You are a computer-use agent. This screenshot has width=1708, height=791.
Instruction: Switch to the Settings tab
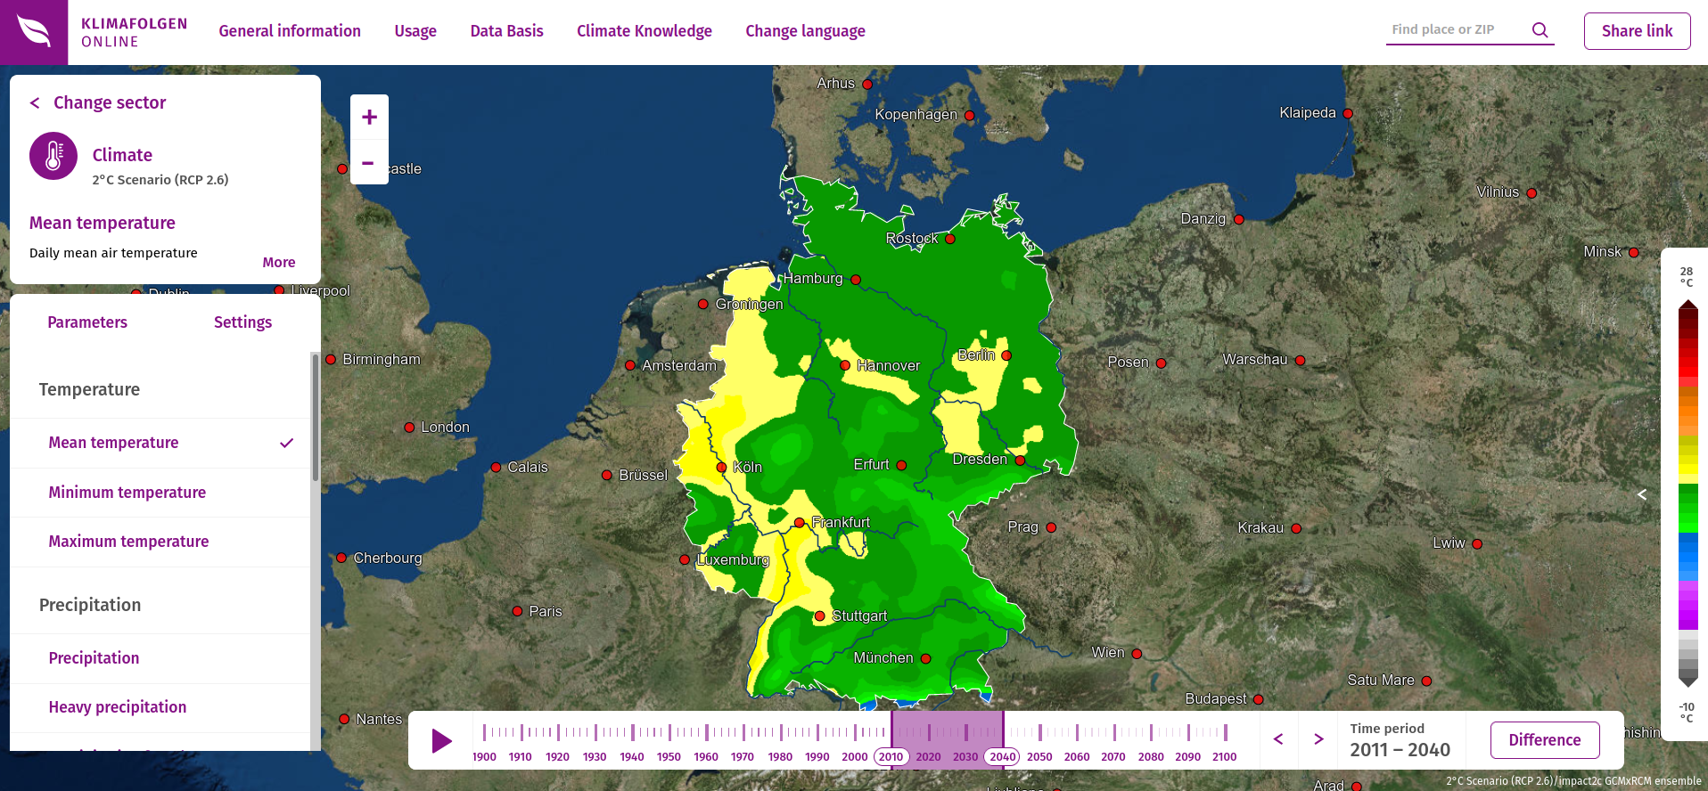pos(242,322)
